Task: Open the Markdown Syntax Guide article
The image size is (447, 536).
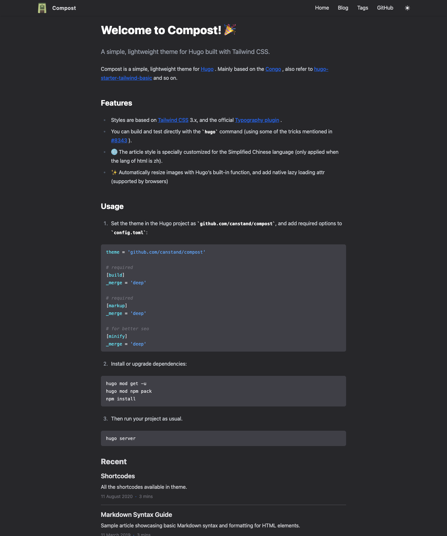Action: pyautogui.click(x=136, y=515)
